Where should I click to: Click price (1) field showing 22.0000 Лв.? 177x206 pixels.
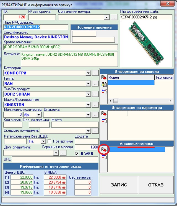pos(22,177)
